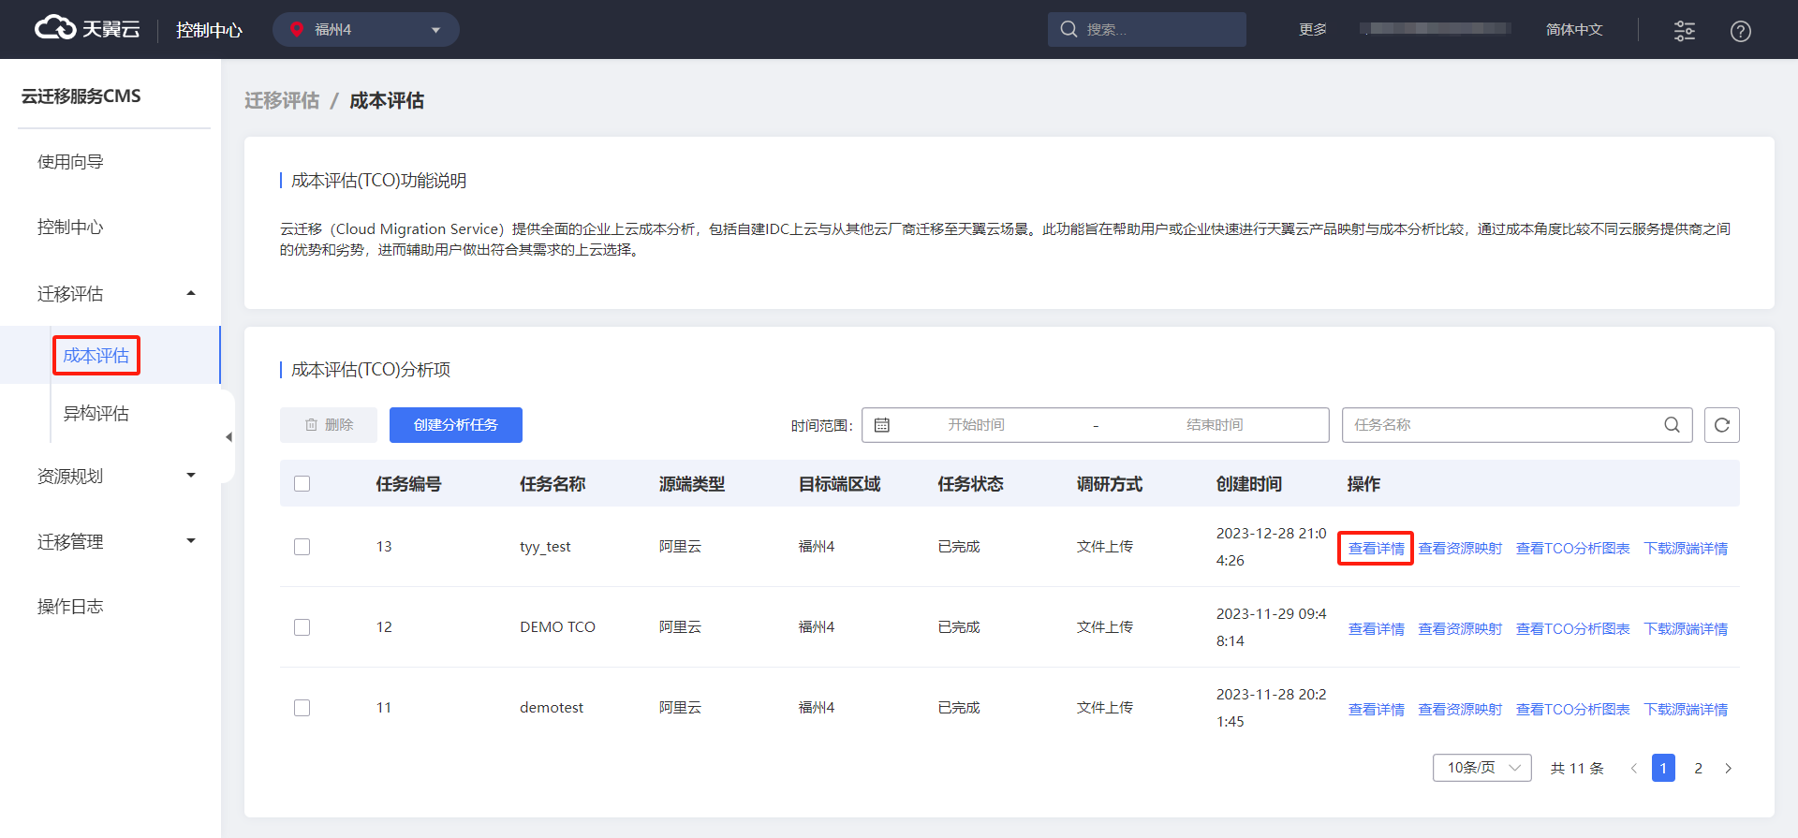1798x838 pixels.
Task: Click the 开始时间 start time field
Action: pyautogui.click(x=976, y=425)
